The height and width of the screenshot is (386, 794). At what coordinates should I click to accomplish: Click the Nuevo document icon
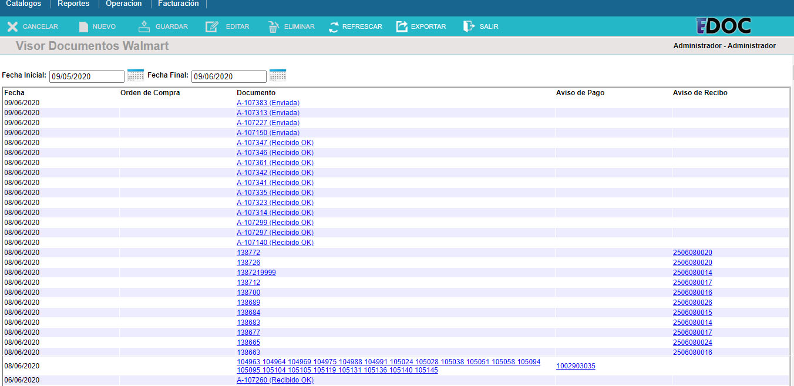point(83,27)
